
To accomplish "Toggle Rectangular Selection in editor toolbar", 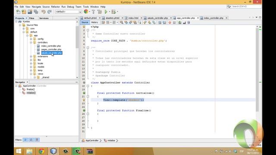I will pos(140,22).
